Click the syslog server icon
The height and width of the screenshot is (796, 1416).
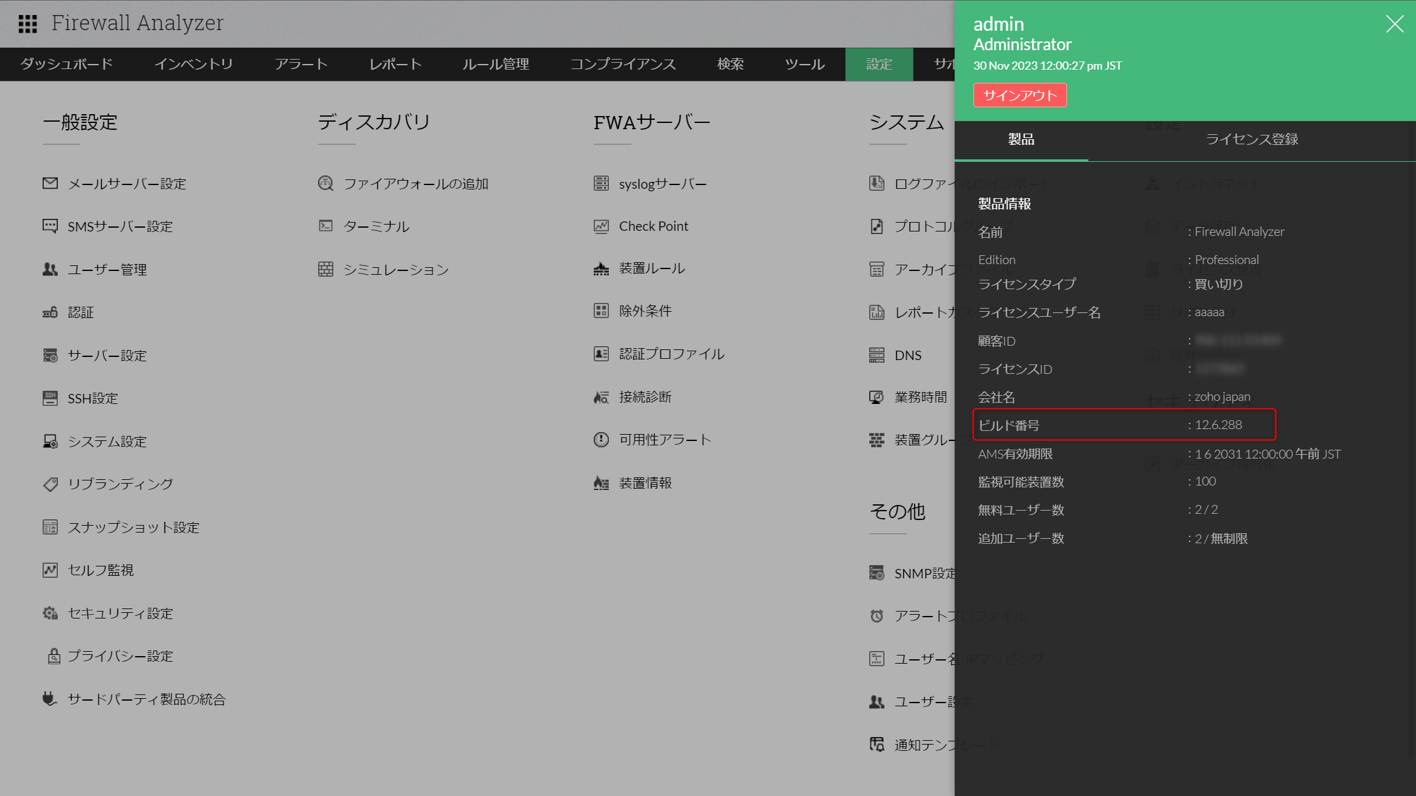point(601,183)
